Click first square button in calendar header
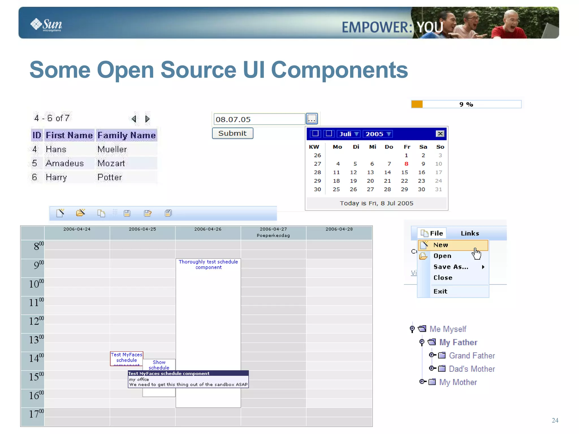This screenshot has height=434, width=579. [x=315, y=134]
